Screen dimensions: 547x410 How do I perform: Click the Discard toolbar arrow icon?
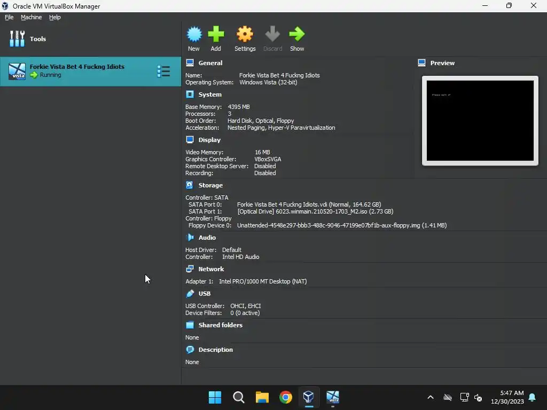coord(272,34)
